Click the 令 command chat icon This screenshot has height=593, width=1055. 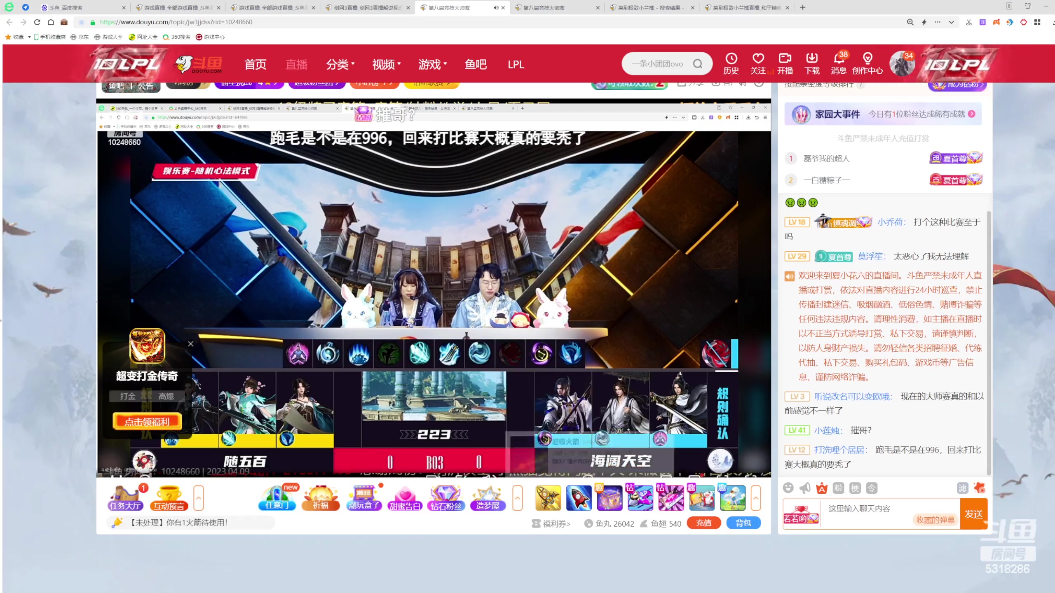[872, 488]
